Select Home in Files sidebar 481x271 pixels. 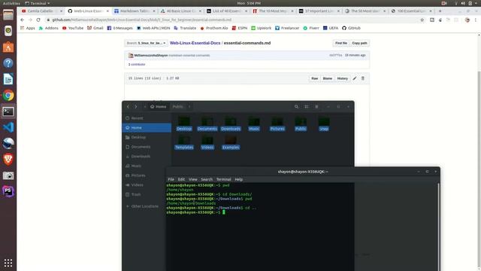(x=147, y=127)
